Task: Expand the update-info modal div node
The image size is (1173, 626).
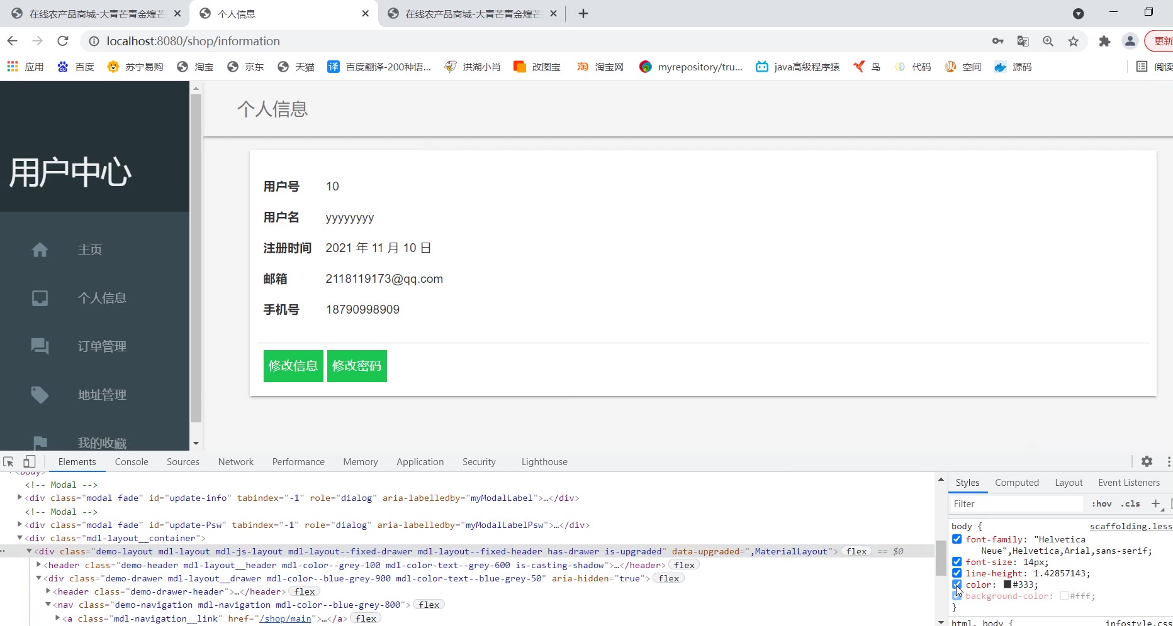Action: pyautogui.click(x=20, y=498)
